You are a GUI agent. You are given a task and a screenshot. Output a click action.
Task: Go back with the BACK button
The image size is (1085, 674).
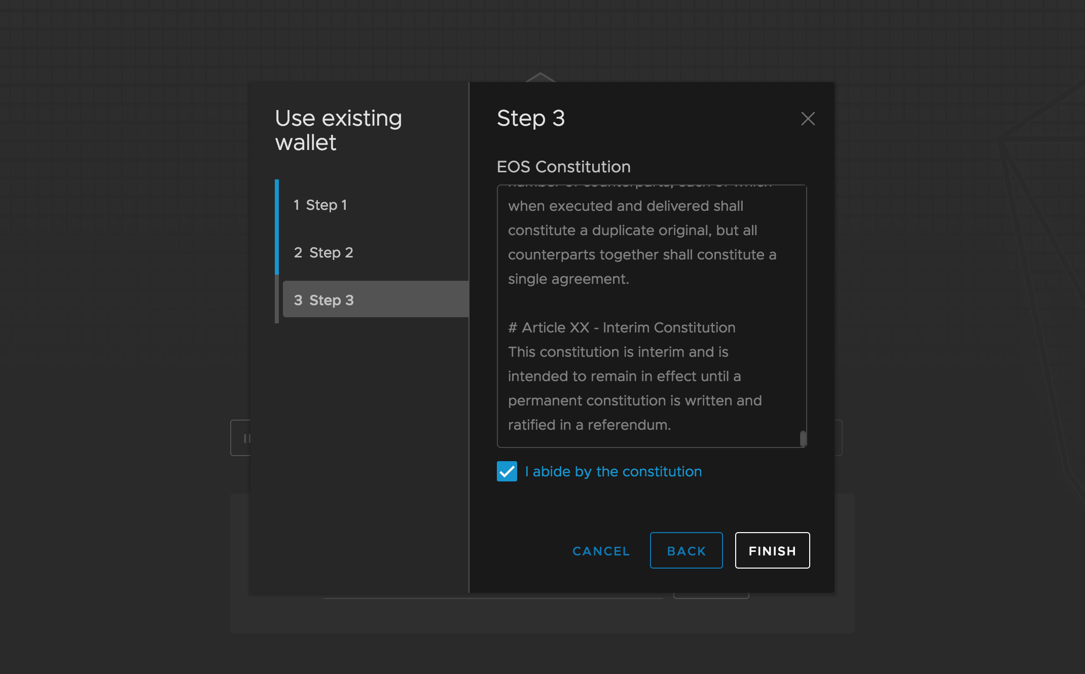pos(686,550)
